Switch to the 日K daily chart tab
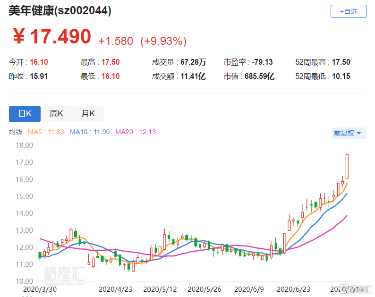Viewport: 375px width, 297px height. coord(25,114)
